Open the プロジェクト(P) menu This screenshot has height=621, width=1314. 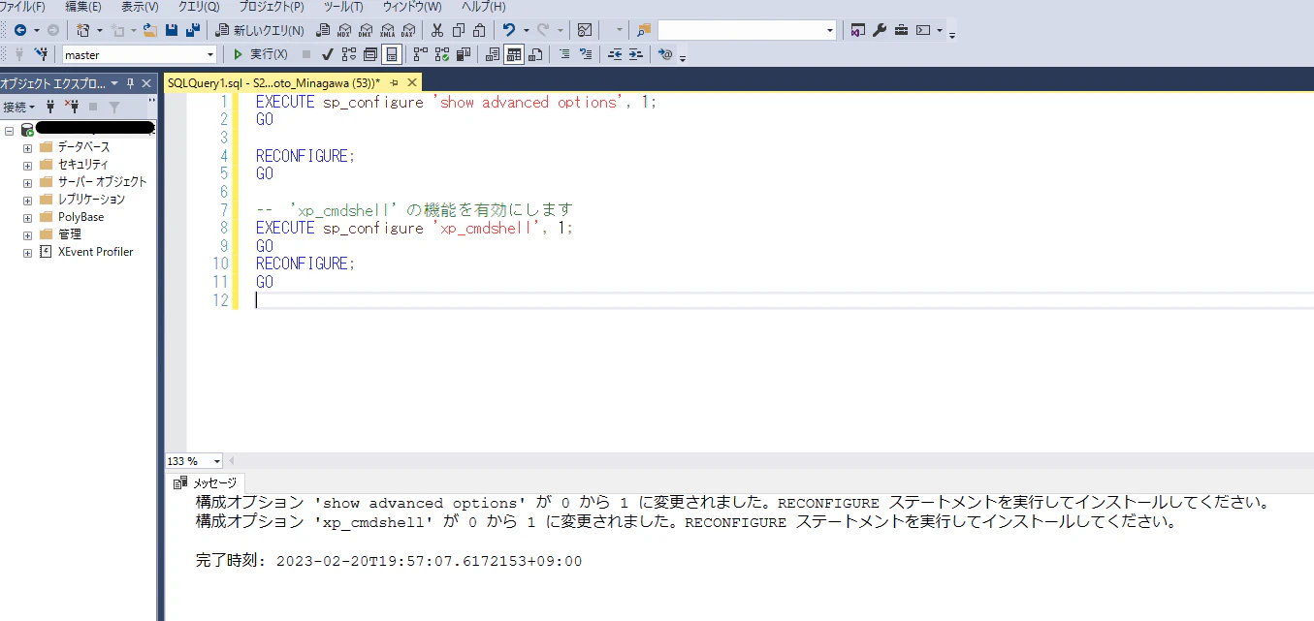[272, 7]
